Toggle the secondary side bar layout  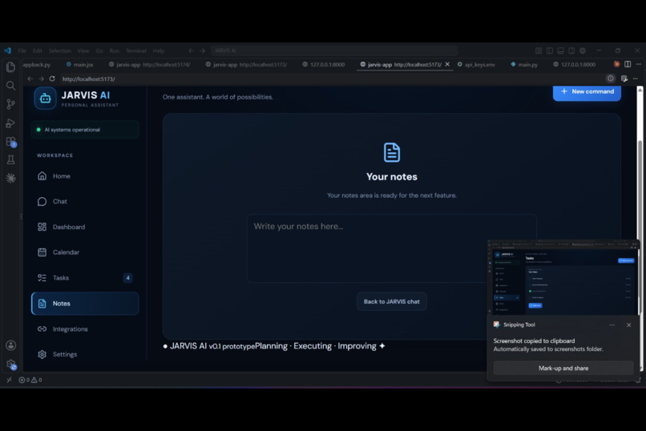point(571,50)
